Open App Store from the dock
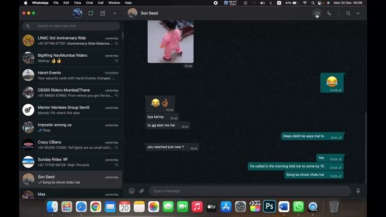Viewport: 386px width, 217px height. pos(226,207)
